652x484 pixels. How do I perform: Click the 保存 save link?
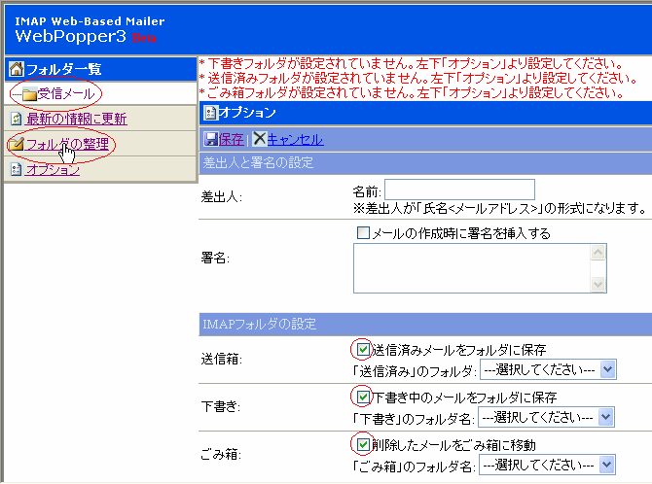tap(231, 139)
